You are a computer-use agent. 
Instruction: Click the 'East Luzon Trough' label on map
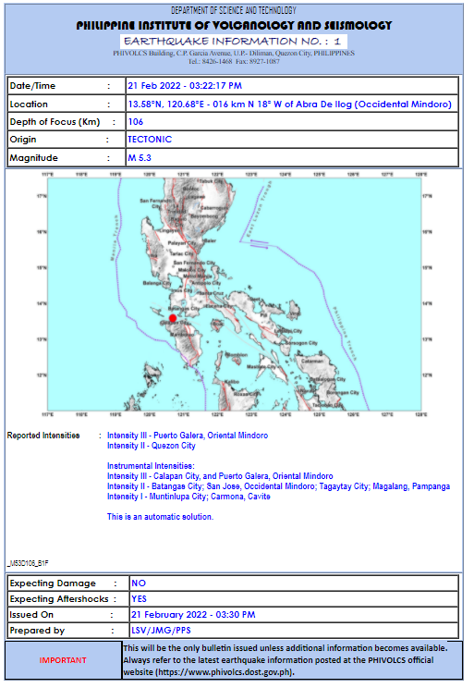click(x=260, y=208)
